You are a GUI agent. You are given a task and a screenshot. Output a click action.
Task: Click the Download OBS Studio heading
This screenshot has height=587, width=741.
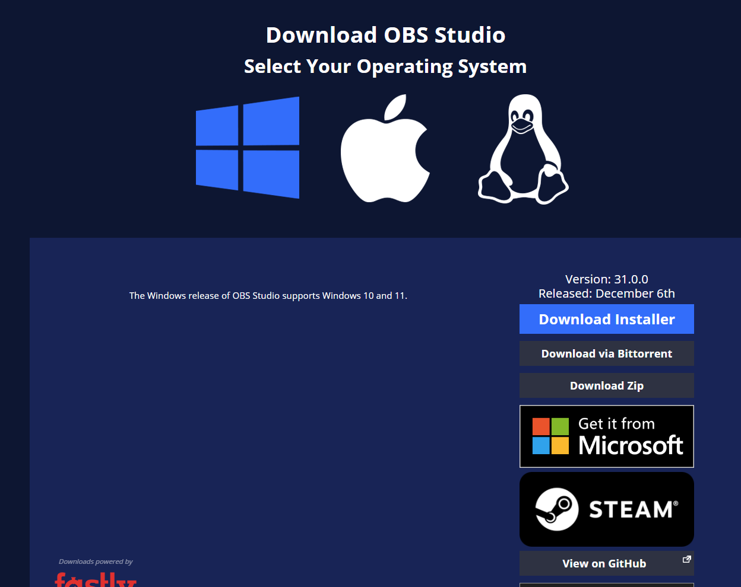pyautogui.click(x=385, y=35)
